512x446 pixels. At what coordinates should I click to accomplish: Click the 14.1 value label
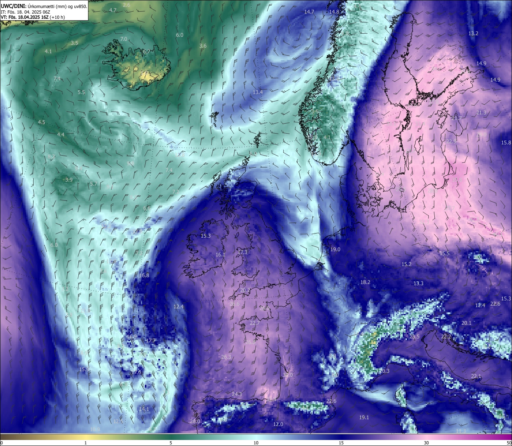144,409
